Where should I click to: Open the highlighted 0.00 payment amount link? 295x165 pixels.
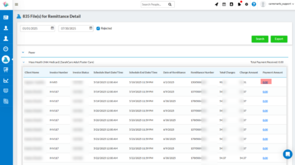tap(265, 82)
